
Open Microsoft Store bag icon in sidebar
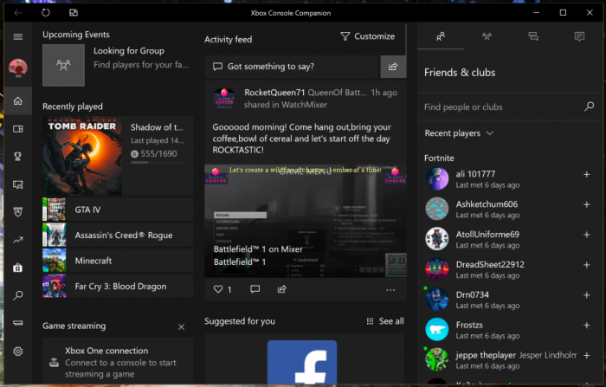point(17,268)
